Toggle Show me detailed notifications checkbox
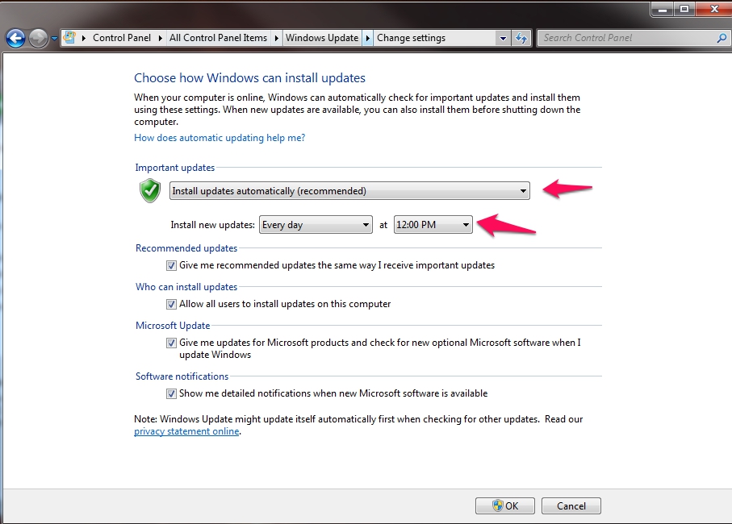This screenshot has height=524, width=732. tap(171, 393)
